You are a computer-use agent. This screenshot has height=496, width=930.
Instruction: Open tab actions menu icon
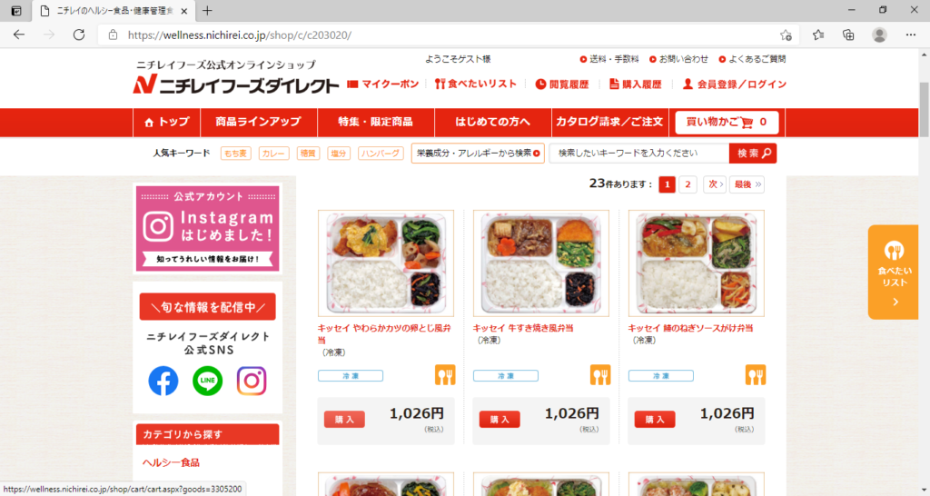click(16, 11)
